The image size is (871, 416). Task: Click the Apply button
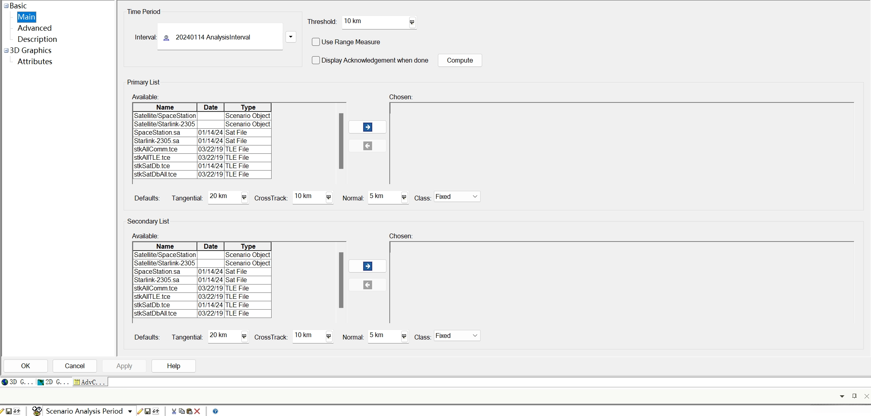click(124, 366)
